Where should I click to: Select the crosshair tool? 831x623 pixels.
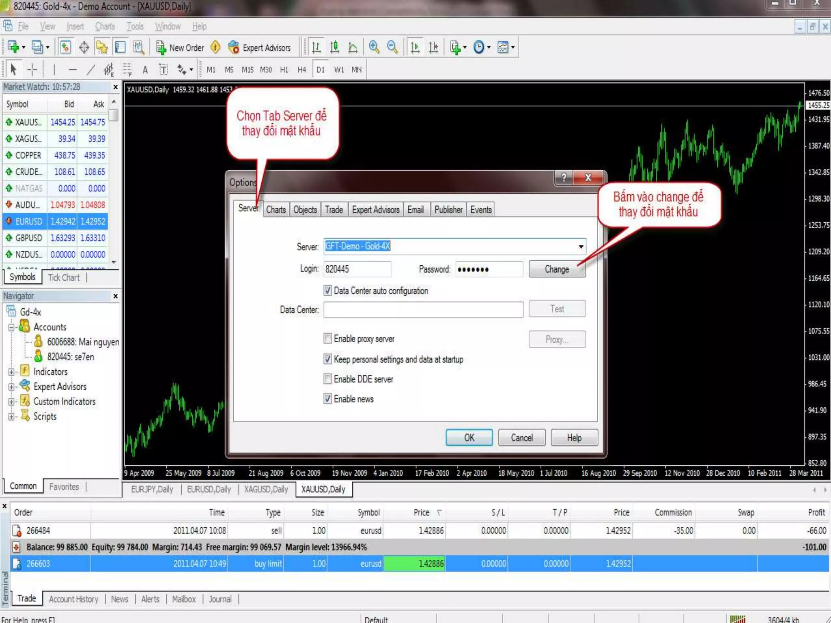tap(32, 70)
